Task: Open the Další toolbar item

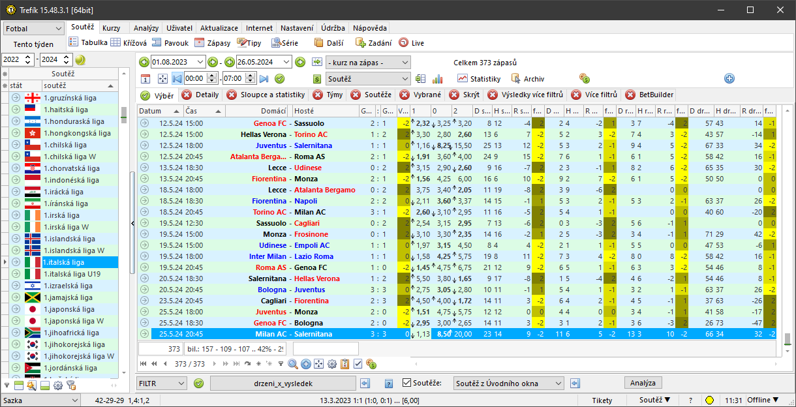Action: pos(329,43)
